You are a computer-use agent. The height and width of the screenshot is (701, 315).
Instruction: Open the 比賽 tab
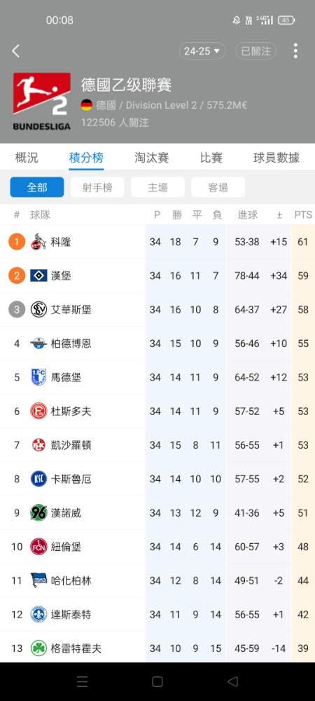pos(211,157)
